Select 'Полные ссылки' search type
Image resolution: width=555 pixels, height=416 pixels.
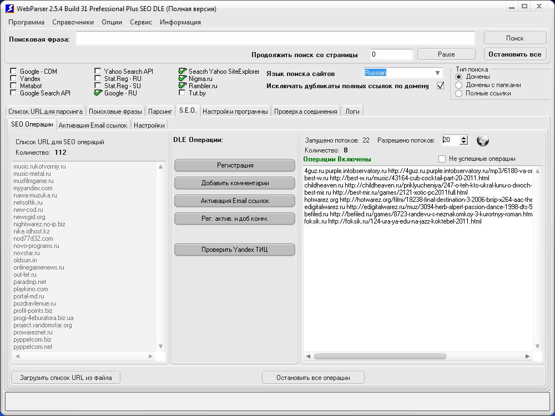click(459, 93)
